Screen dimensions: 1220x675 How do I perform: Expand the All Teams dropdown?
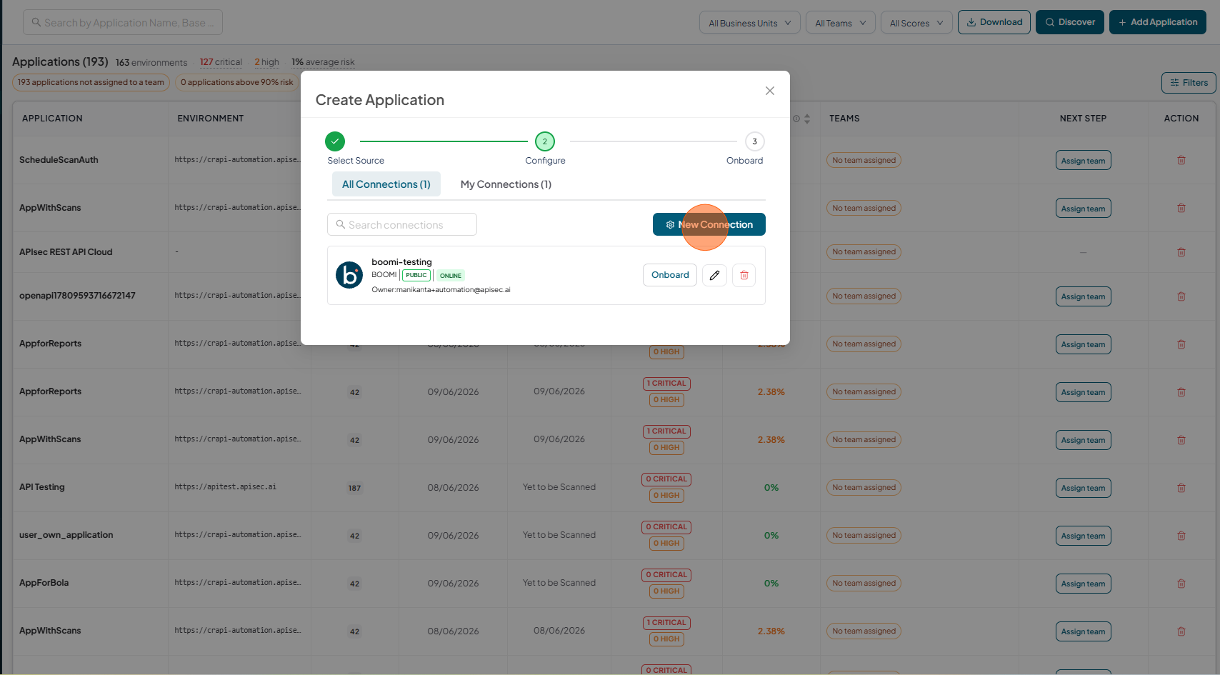click(840, 23)
